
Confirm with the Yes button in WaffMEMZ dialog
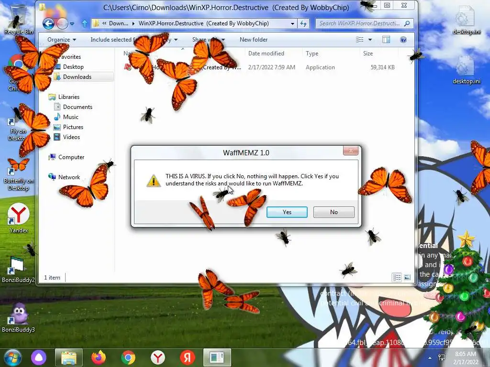click(x=287, y=212)
